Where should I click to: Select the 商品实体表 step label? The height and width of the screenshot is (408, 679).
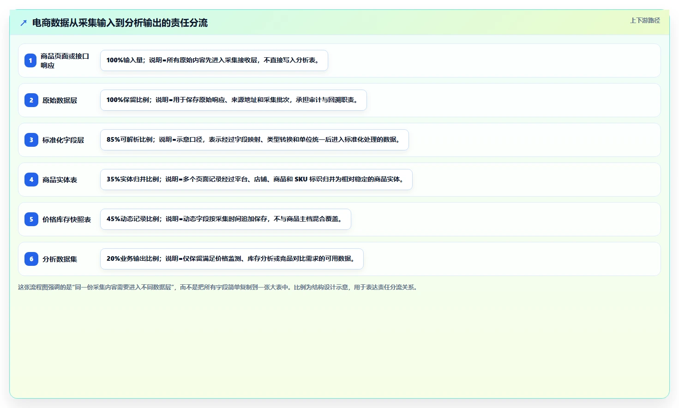tap(60, 180)
